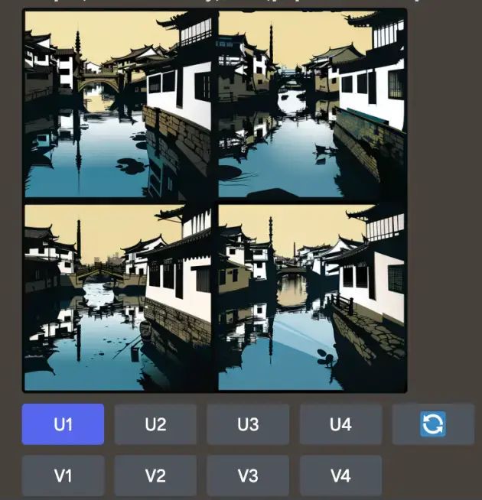Upscale the first image with U1
482x500 pixels.
click(63, 424)
